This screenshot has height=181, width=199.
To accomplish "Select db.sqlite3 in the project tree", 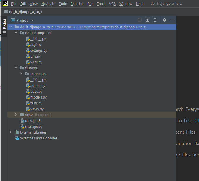I will click(33, 121).
